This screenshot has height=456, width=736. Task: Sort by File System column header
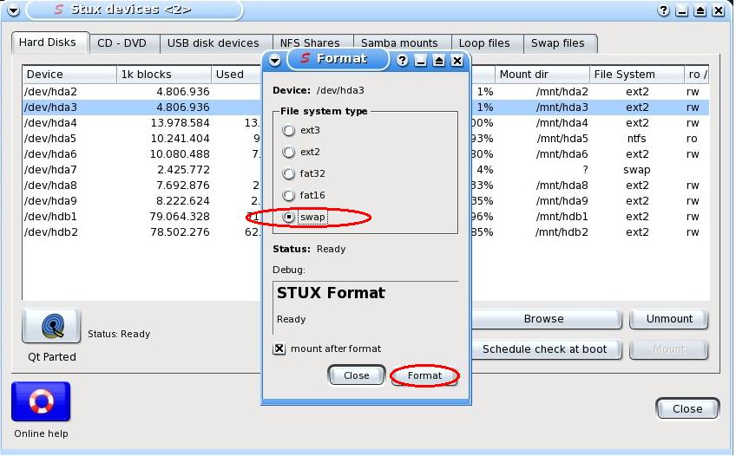coord(637,75)
